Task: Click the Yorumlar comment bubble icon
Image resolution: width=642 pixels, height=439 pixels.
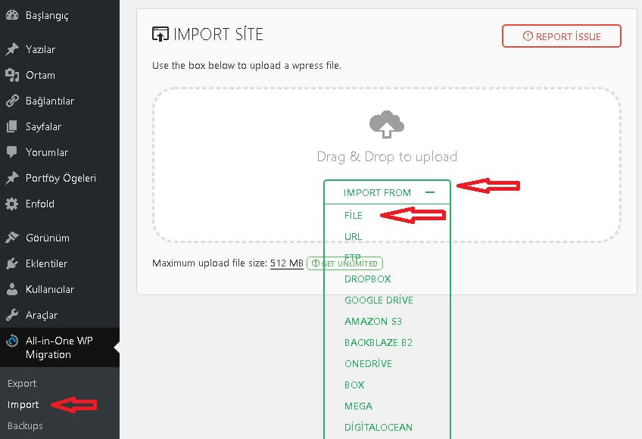Action: coord(12,152)
